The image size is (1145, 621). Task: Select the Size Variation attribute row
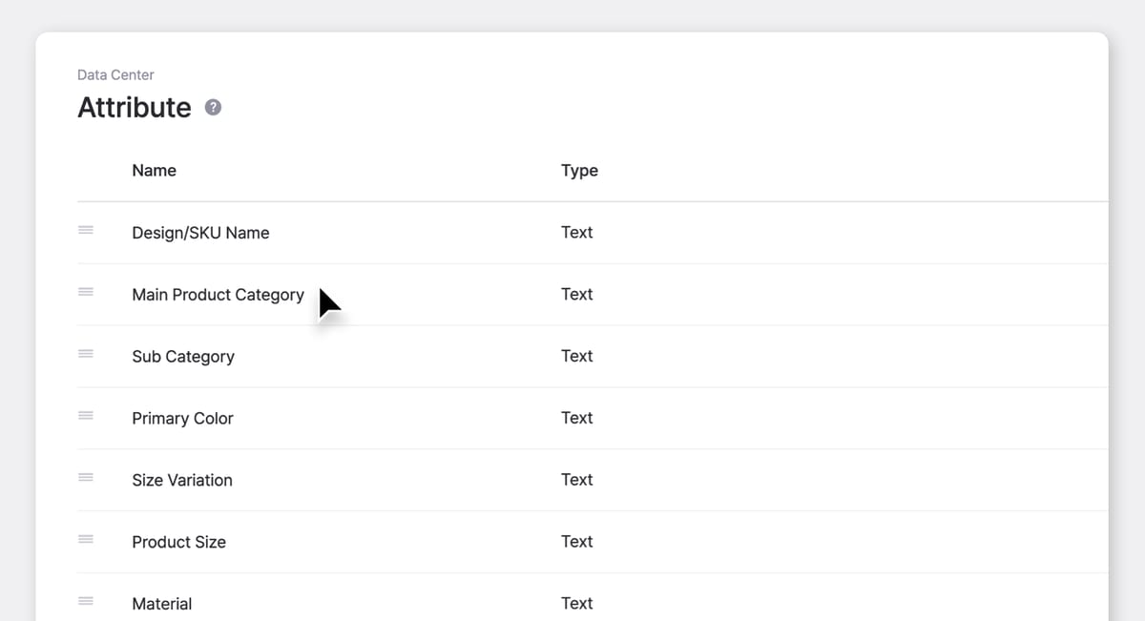tap(182, 480)
